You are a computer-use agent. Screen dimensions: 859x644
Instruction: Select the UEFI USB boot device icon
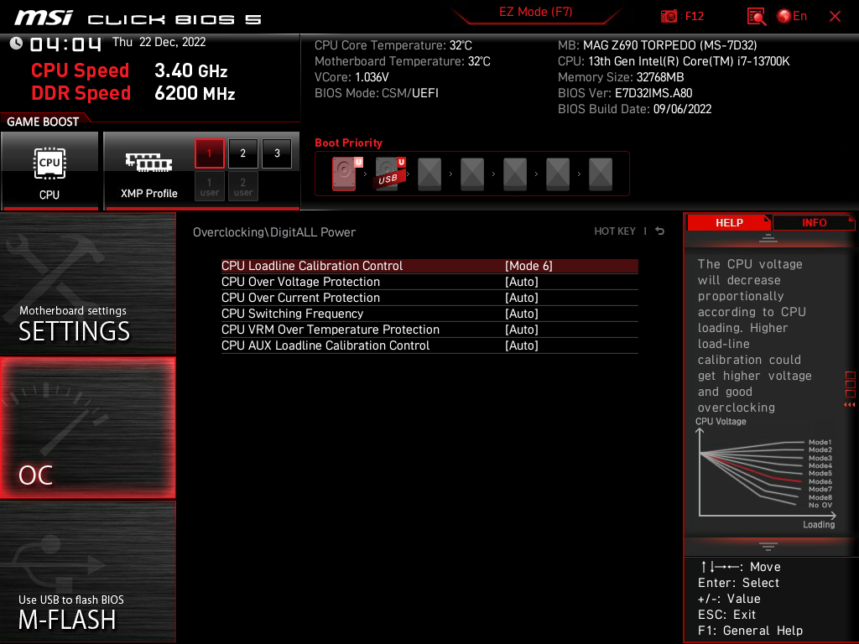point(389,174)
